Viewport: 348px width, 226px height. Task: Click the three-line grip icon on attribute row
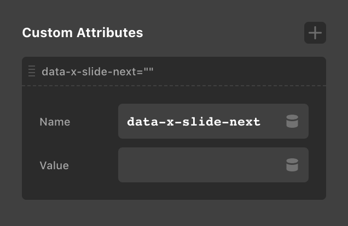click(x=32, y=71)
